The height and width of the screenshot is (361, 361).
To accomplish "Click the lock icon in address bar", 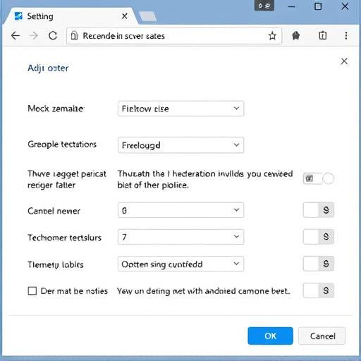I will click(x=74, y=36).
